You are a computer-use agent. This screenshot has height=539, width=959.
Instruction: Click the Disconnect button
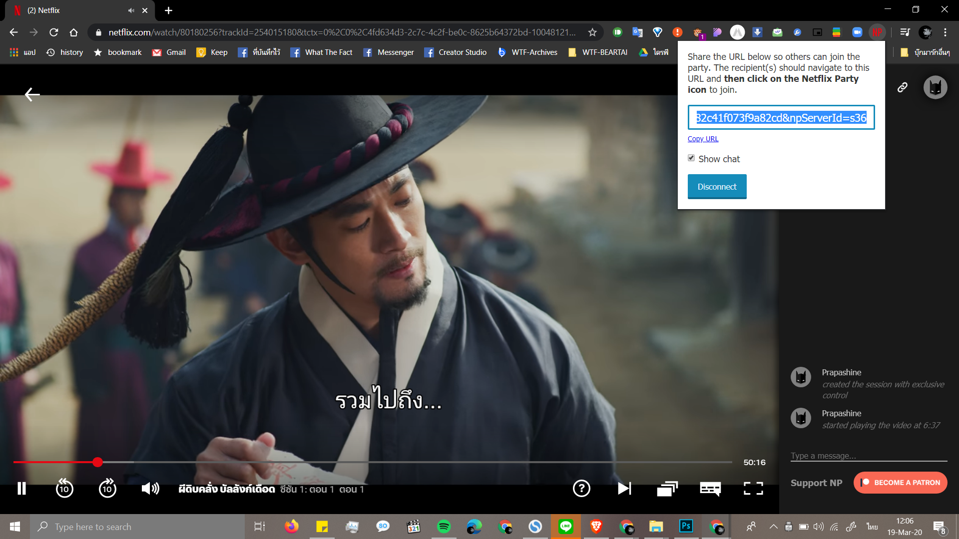(x=717, y=187)
